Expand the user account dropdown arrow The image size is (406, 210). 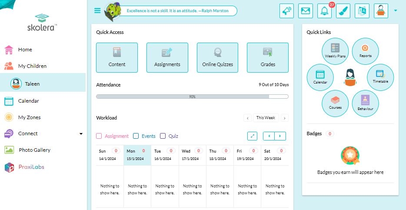click(396, 10)
